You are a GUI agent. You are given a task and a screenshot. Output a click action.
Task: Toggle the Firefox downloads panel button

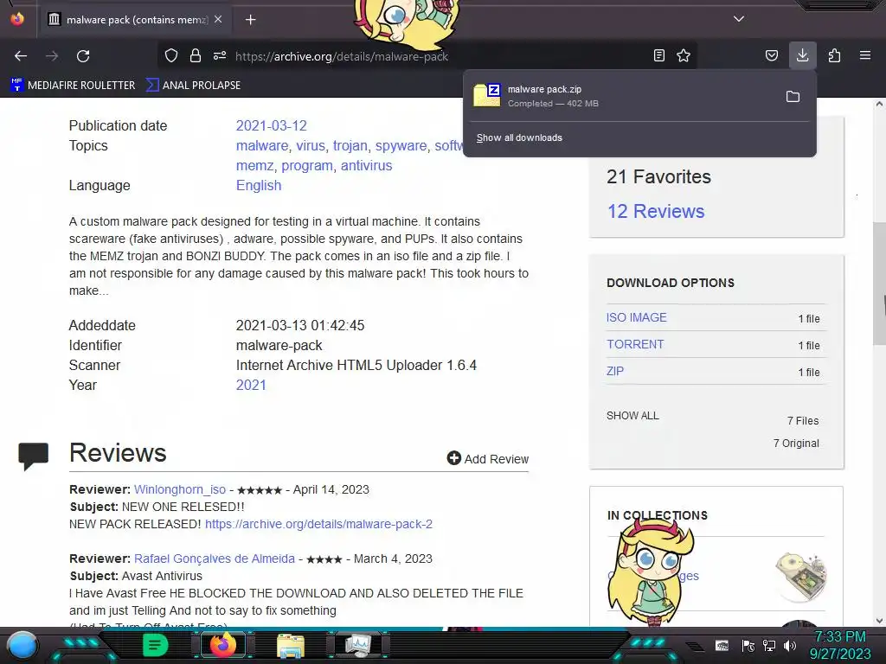click(802, 55)
